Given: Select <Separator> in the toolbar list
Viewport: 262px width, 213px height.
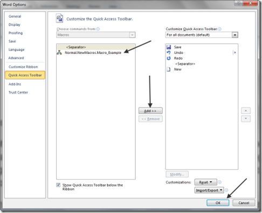Looking at the screenshot, I should tap(202, 64).
